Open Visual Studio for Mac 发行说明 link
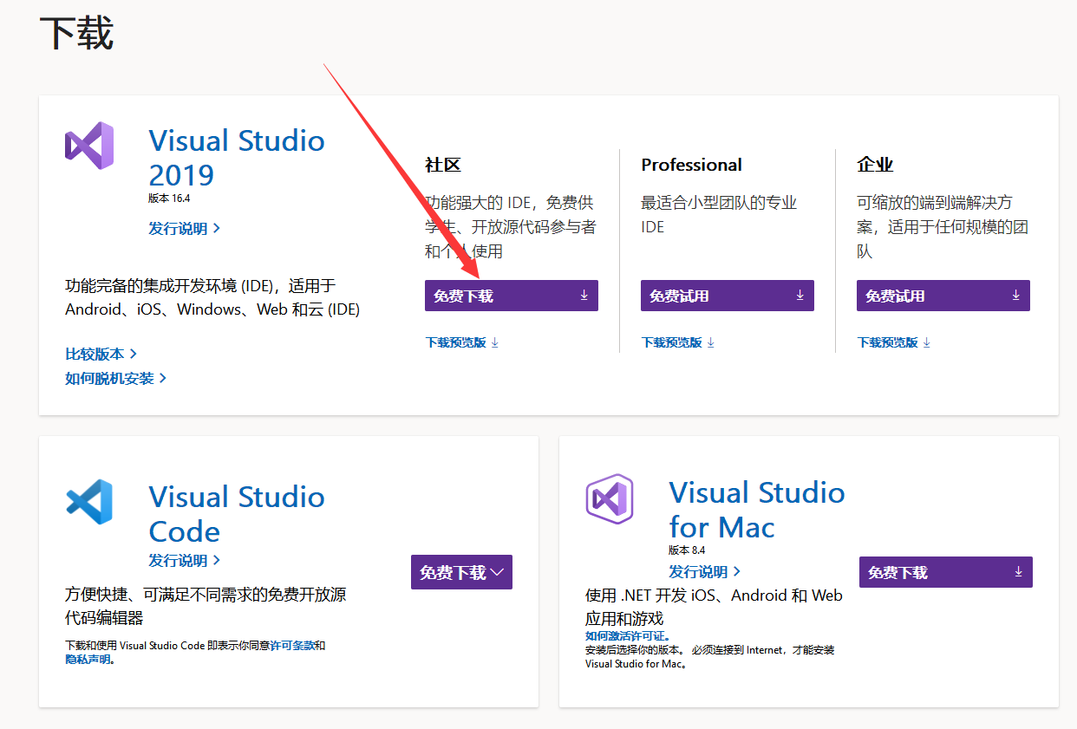 point(704,572)
